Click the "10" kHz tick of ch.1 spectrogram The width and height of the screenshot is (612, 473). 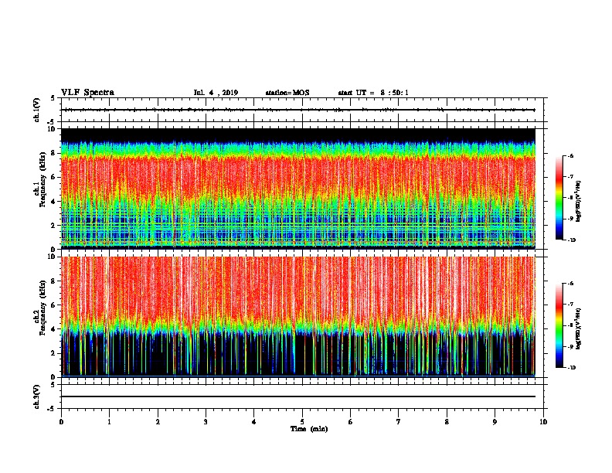(51, 129)
